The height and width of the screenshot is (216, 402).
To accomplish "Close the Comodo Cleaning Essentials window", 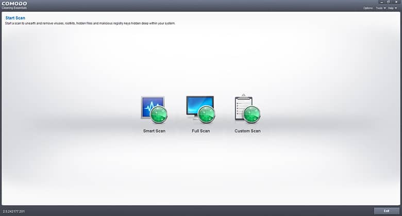I will tap(396, 2).
